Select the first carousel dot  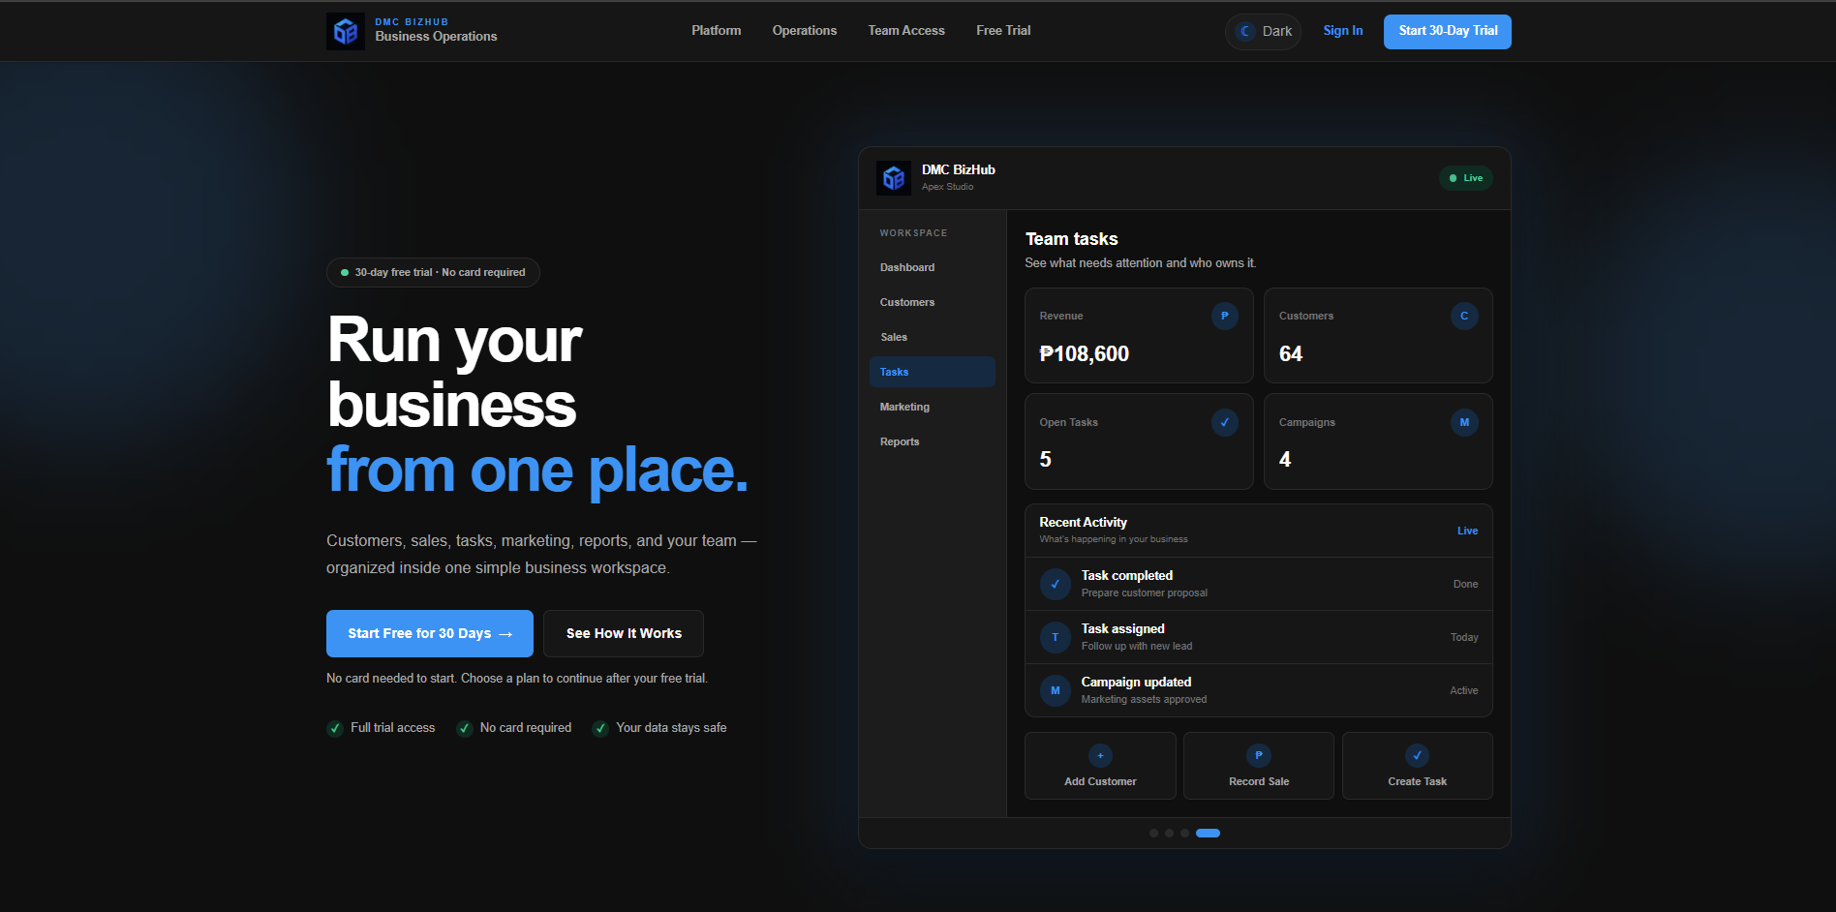tap(1153, 833)
